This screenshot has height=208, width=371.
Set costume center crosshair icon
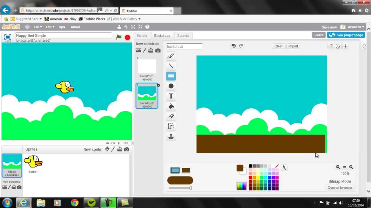coord(345,46)
